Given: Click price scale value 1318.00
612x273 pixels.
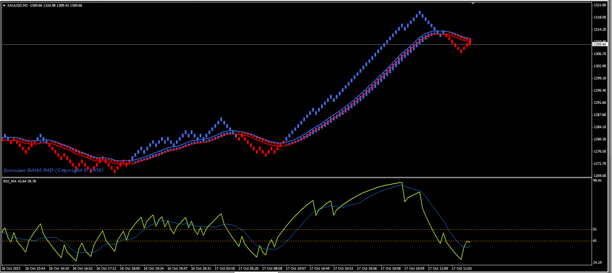Looking at the screenshot, I should [600, 17].
